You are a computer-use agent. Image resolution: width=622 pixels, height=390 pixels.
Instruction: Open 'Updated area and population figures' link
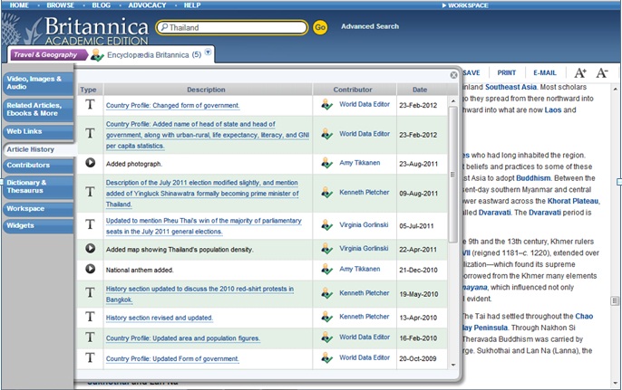tap(183, 338)
